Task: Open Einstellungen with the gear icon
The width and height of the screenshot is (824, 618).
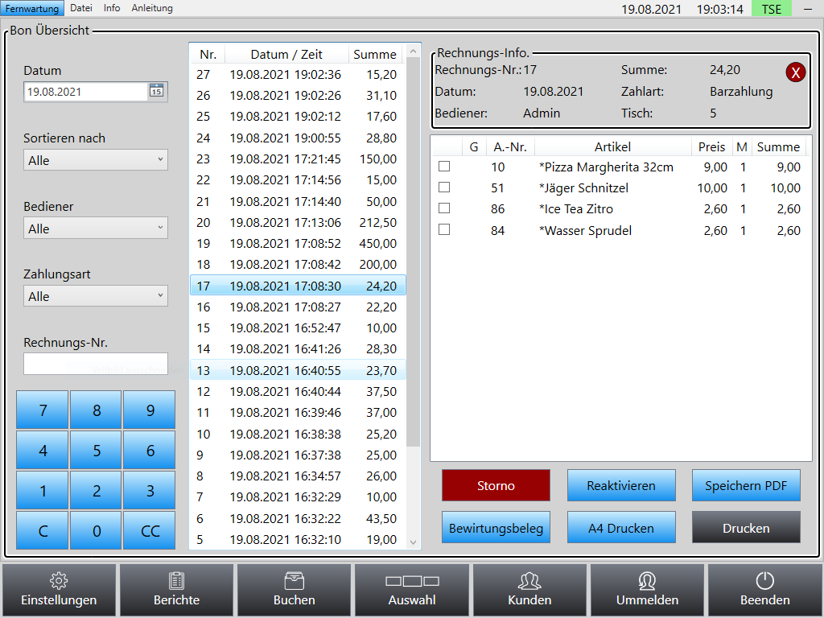Action: (59, 590)
